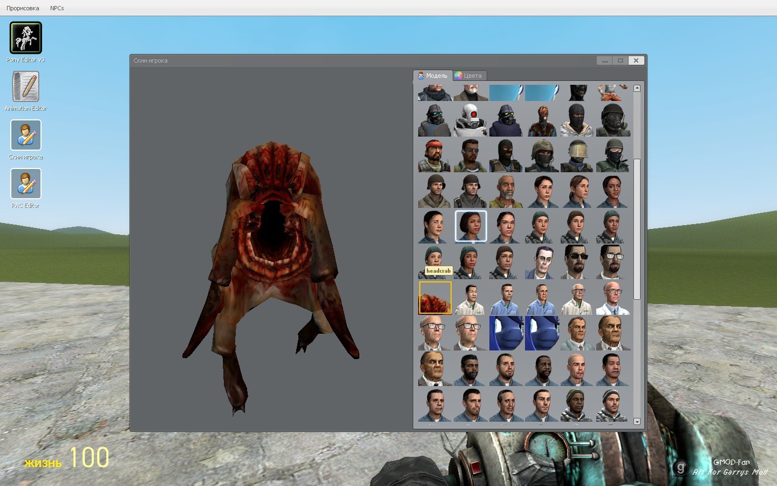Launch the PAC Editor desktop icon
This screenshot has width=777, height=486.
tap(25, 184)
